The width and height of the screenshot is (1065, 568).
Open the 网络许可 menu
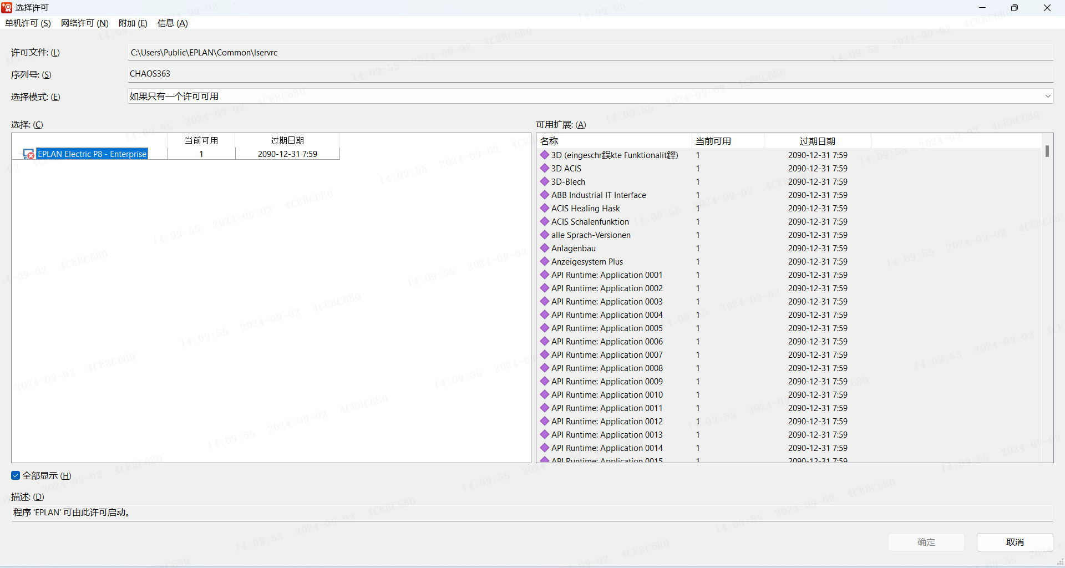[84, 23]
